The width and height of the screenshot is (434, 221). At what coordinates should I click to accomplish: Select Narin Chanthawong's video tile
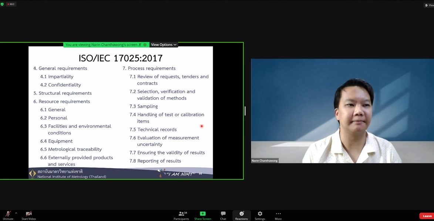click(x=342, y=111)
